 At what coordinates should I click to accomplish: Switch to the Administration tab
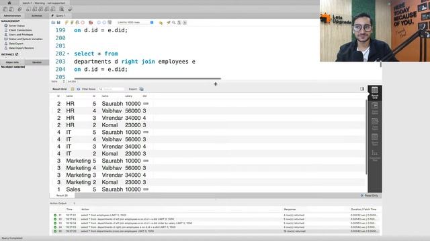(x=12, y=15)
